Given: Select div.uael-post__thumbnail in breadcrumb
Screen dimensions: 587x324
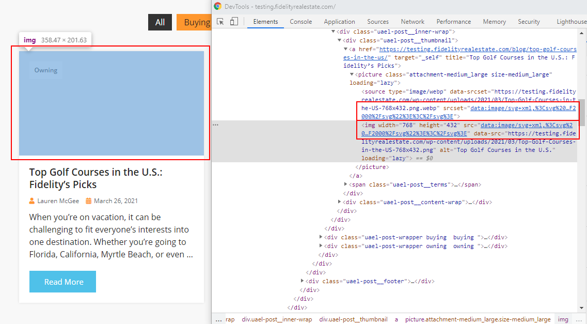Looking at the screenshot, I should point(353,319).
